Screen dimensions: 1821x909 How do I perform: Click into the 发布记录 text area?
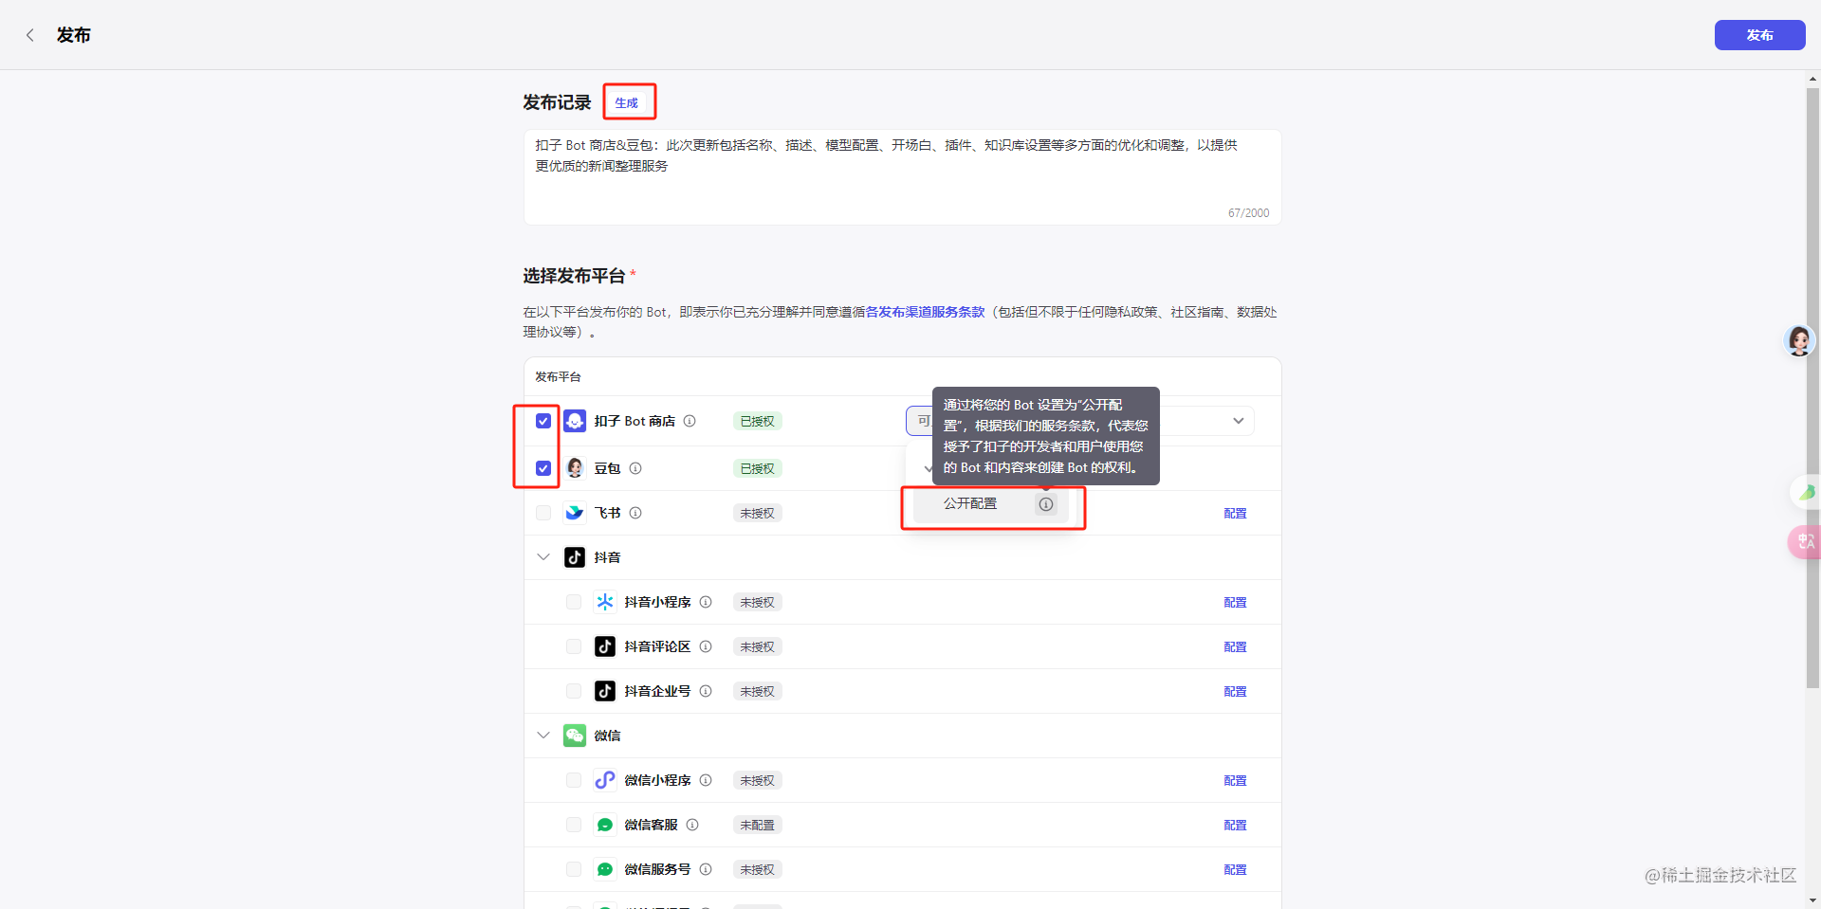pos(902,177)
